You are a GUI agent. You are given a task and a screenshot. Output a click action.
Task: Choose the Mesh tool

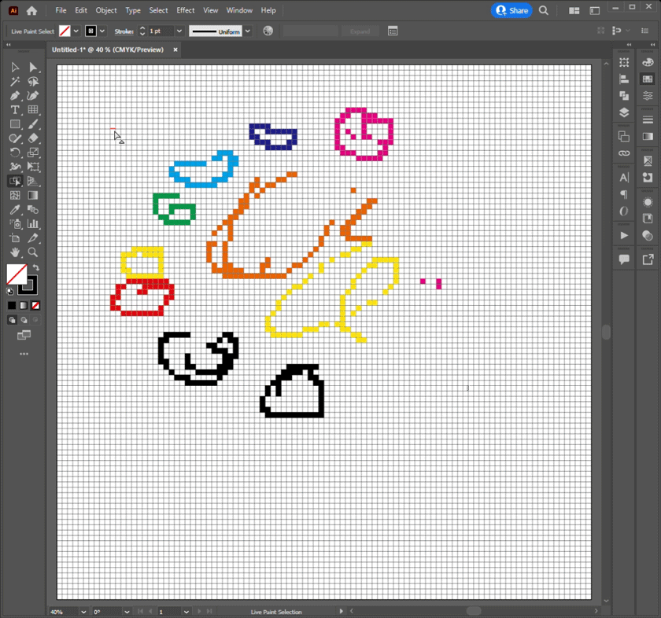click(x=15, y=196)
